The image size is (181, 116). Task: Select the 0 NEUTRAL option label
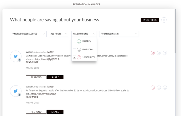tap(88, 50)
